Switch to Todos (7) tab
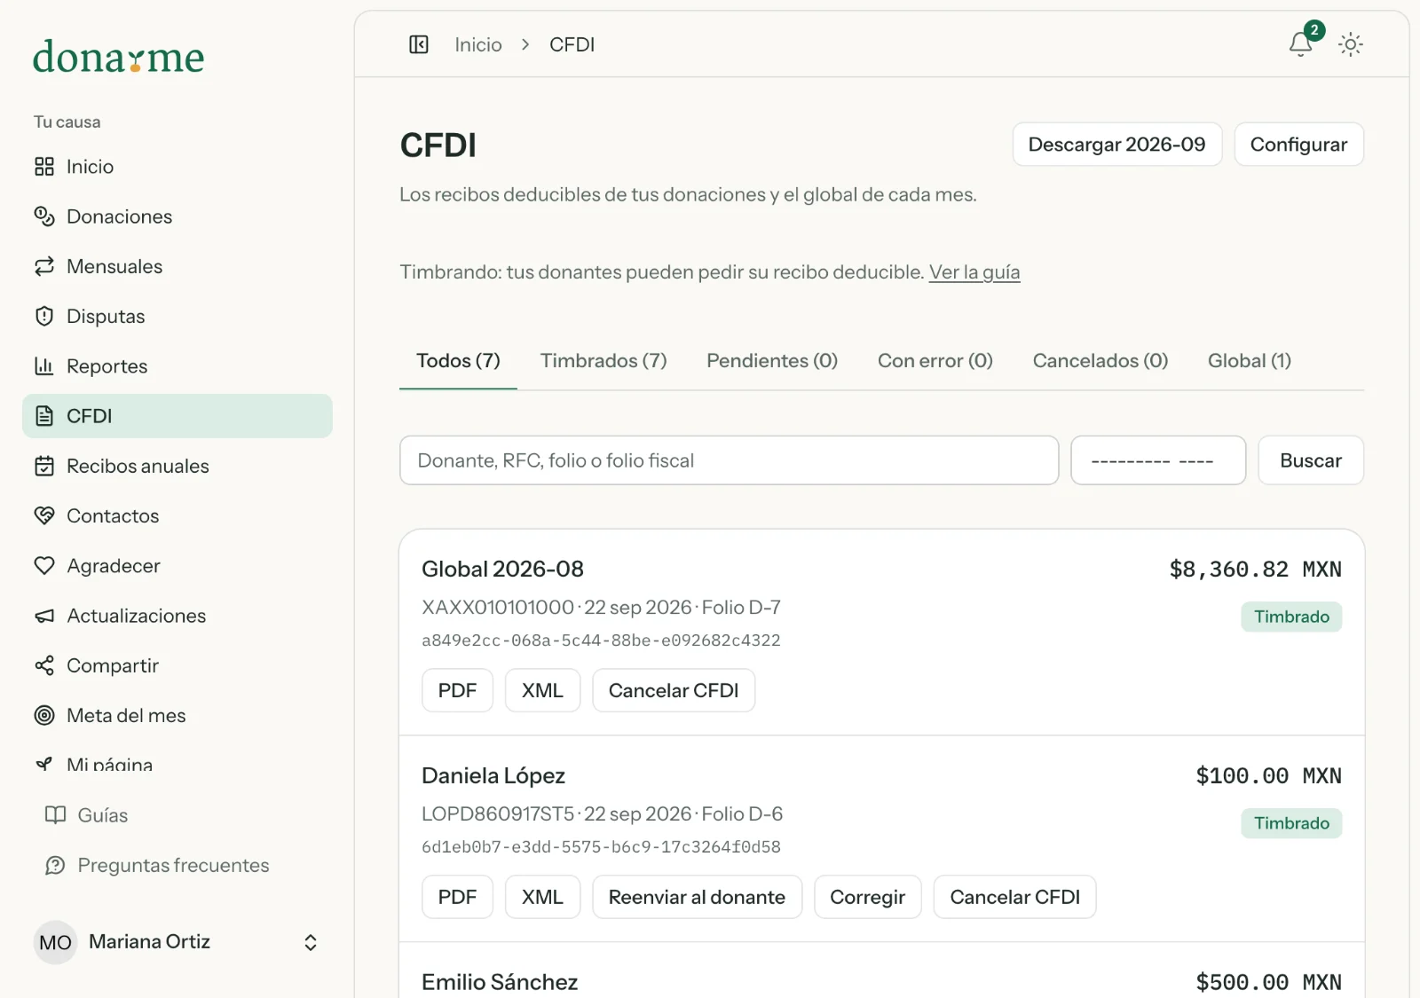 [x=458, y=361]
